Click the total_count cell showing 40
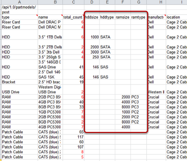187x161 pixels. tap(73, 102)
